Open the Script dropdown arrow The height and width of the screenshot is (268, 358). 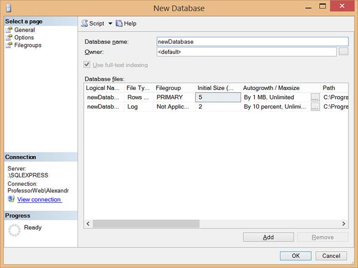click(110, 23)
